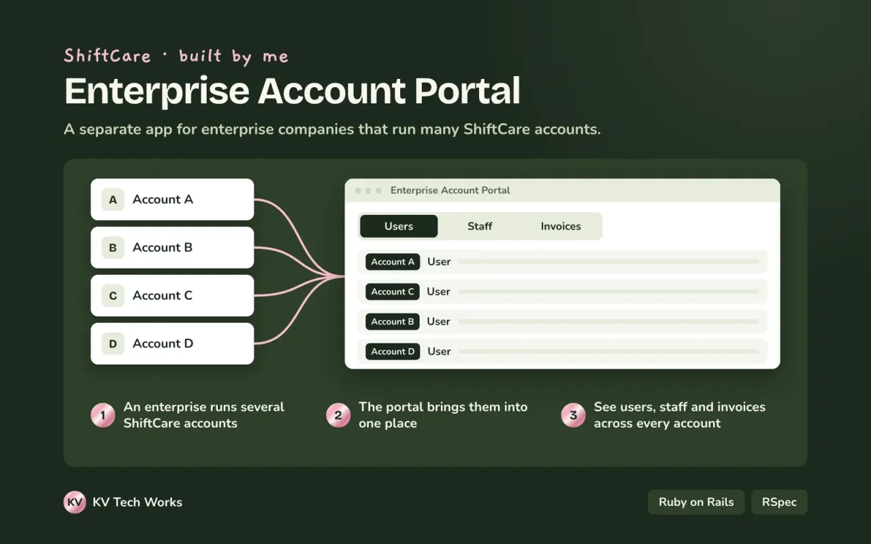Click the RSpec tag
Screen dimensions: 871x544
click(779, 503)
